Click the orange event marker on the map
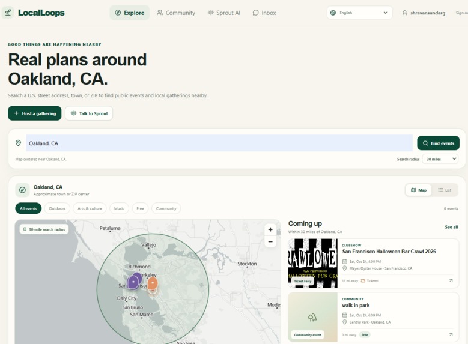The image size is (468, 344). (x=153, y=283)
